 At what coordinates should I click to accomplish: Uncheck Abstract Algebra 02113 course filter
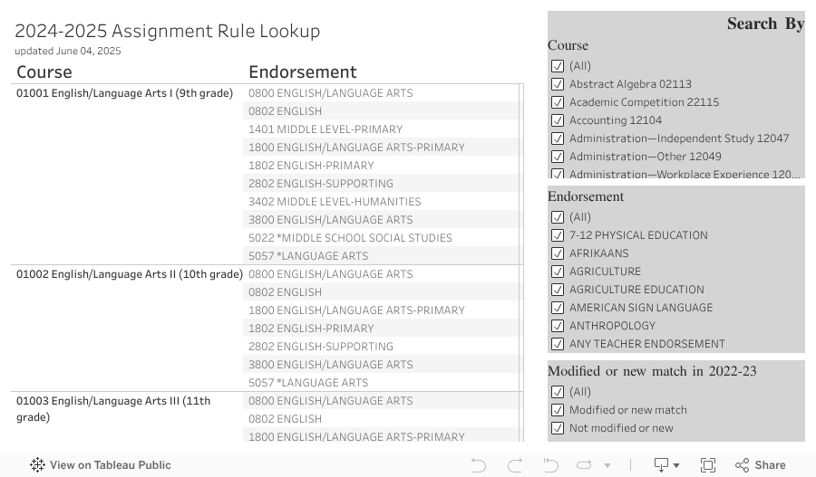(558, 84)
